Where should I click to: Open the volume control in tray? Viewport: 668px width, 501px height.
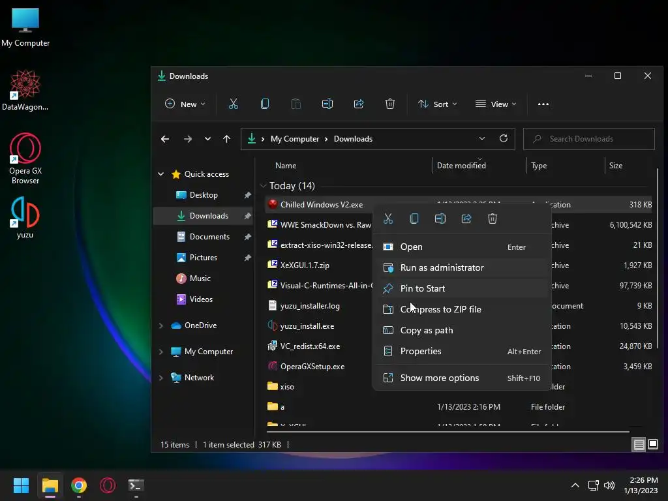[x=609, y=485]
